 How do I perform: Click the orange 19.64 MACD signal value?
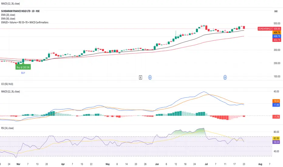(x=276, y=101)
